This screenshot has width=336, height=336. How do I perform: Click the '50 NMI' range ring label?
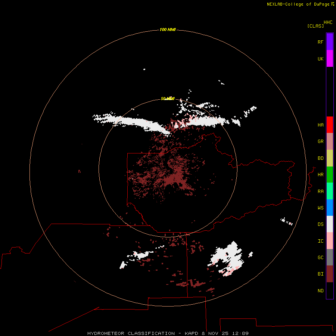(x=168, y=99)
